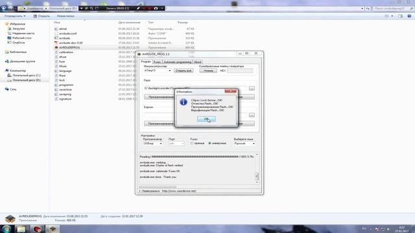
Task: Open the Port dropdown in settings
Action: [176, 144]
